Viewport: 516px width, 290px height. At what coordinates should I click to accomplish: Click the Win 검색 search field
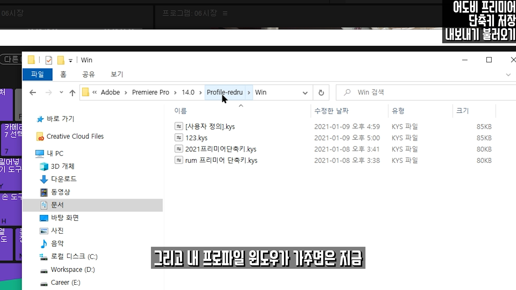[x=430, y=92]
